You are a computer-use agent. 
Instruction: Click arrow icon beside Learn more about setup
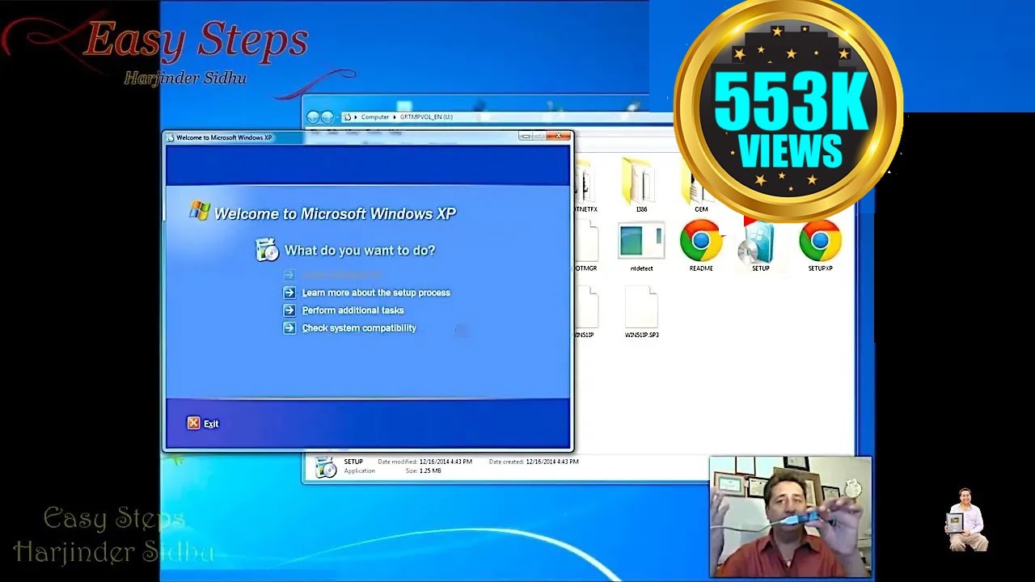(x=289, y=293)
